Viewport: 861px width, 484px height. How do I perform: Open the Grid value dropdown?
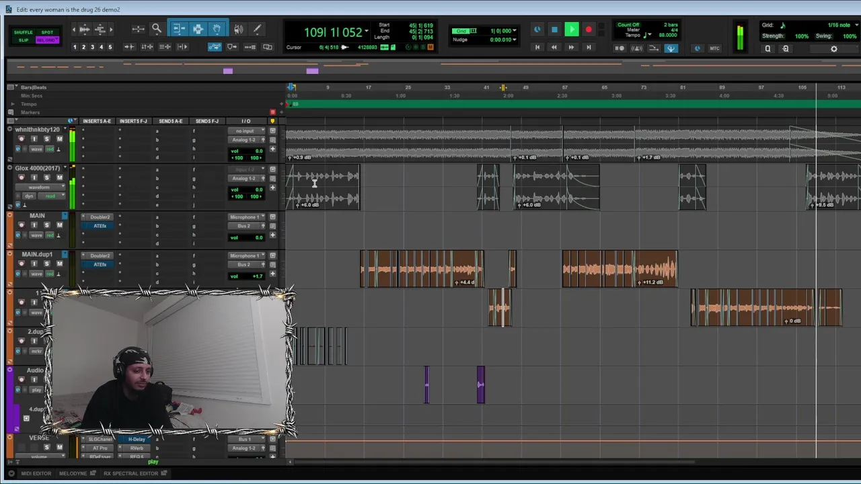coord(515,31)
